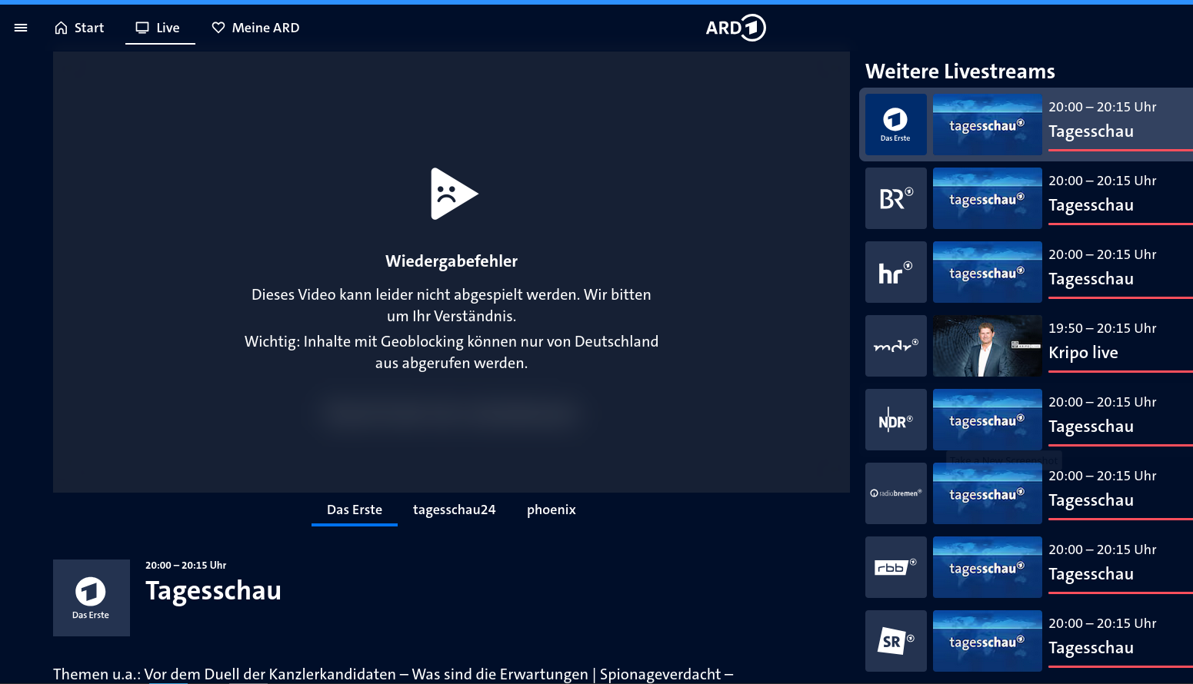Screen dimensions: 1193x684
Task: Select the rbb channel logo
Action: 895,567
